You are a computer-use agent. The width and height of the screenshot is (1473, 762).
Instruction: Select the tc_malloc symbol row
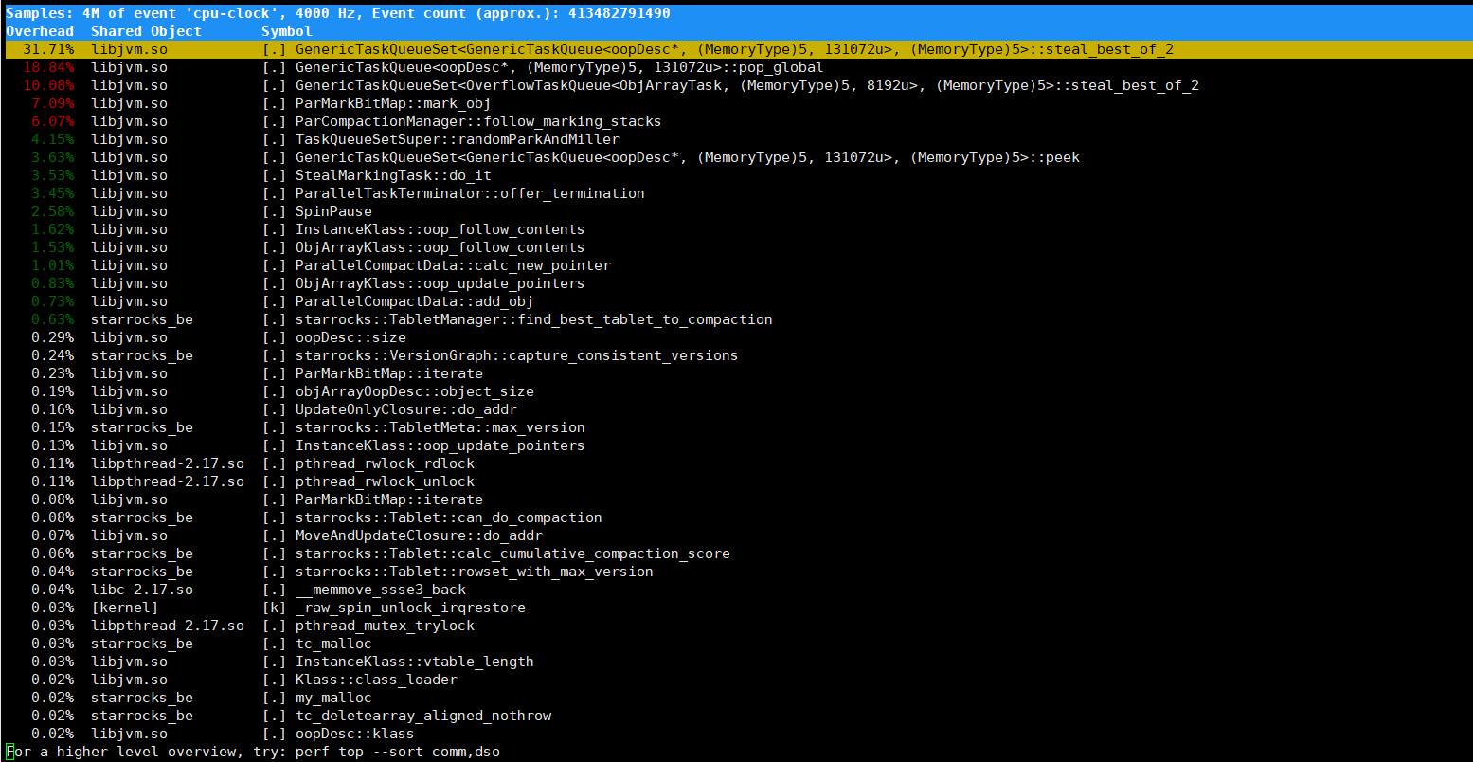point(333,644)
